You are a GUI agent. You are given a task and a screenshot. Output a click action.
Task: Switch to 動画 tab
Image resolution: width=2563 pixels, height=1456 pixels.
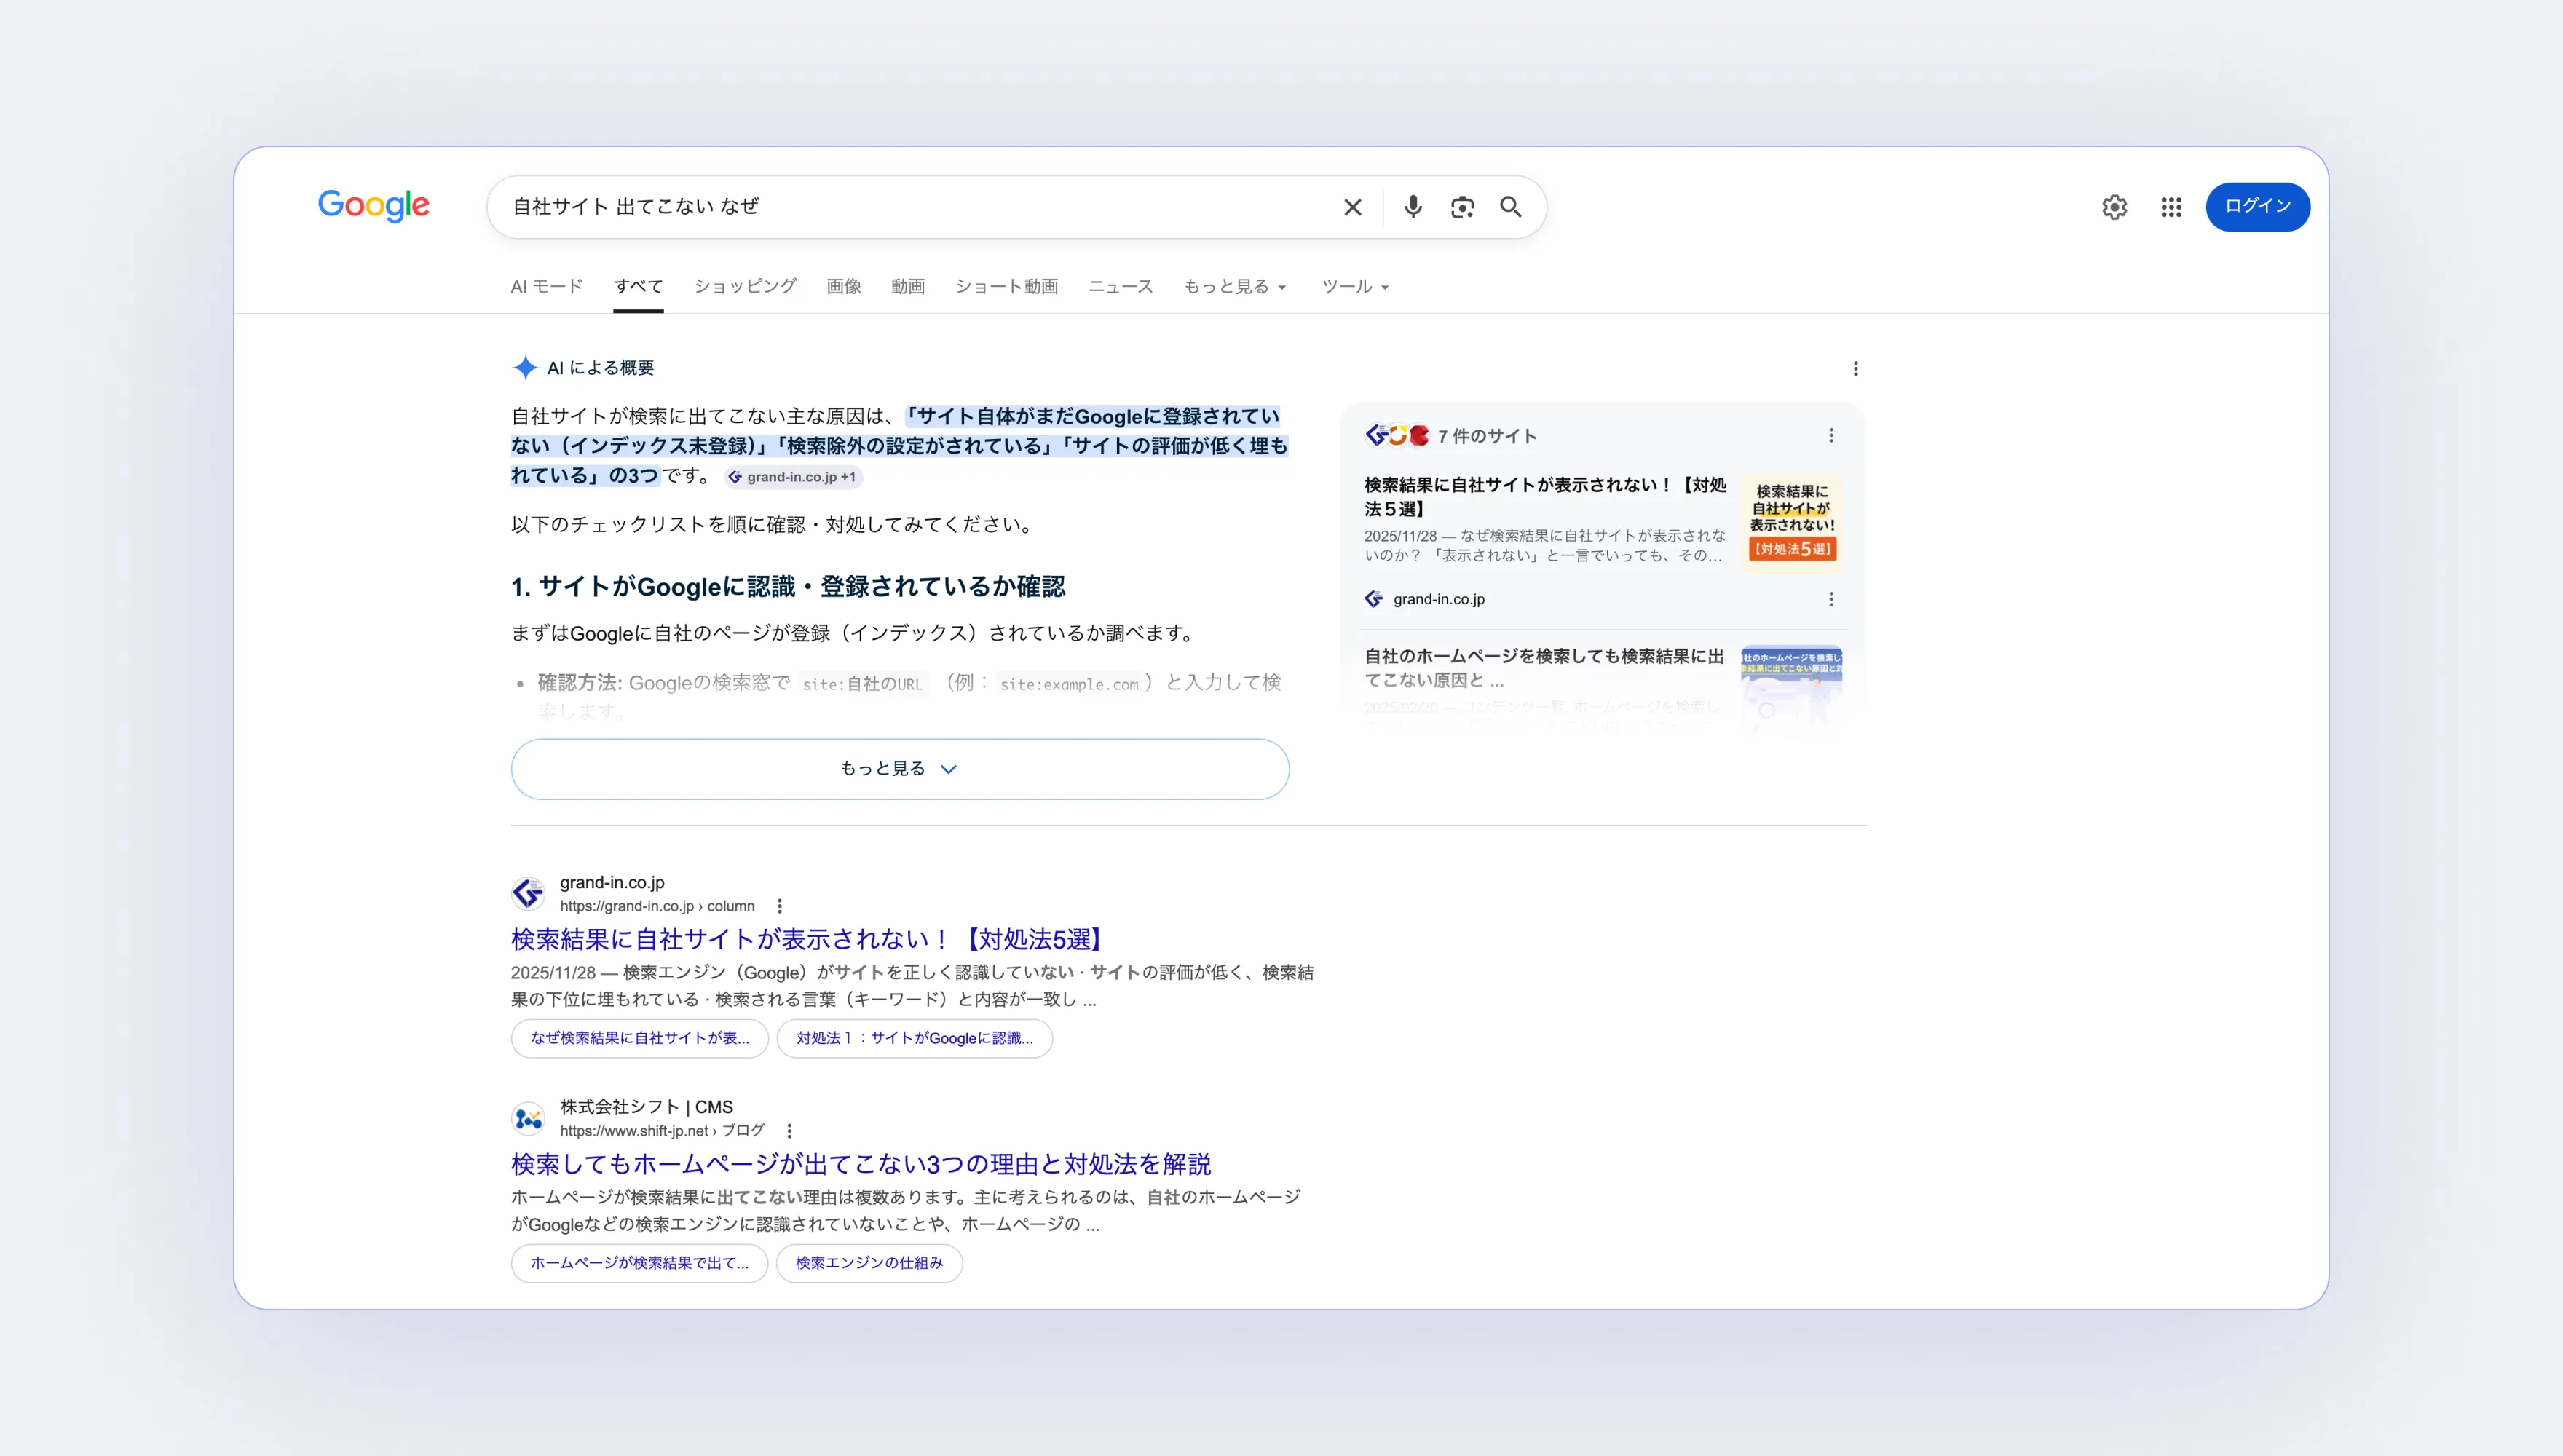(x=907, y=287)
